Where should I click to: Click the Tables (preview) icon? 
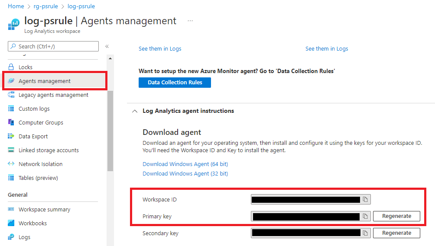tap(11, 178)
